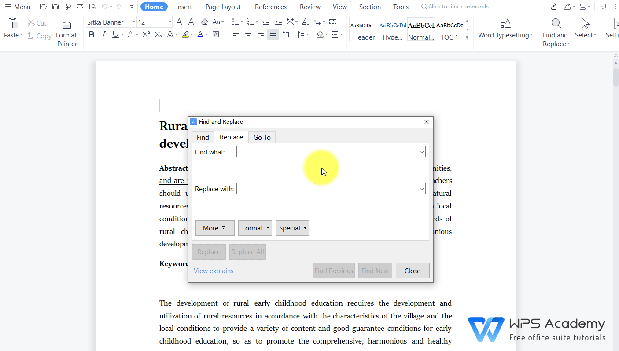Click the Replace All button
619x351 pixels.
tap(247, 252)
